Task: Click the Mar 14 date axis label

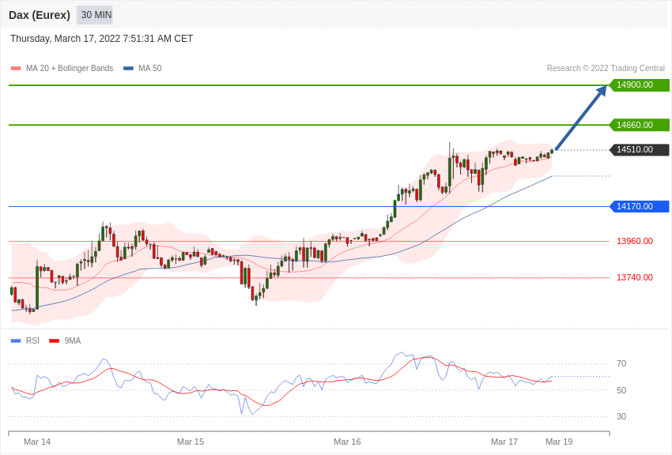Action: pos(37,442)
